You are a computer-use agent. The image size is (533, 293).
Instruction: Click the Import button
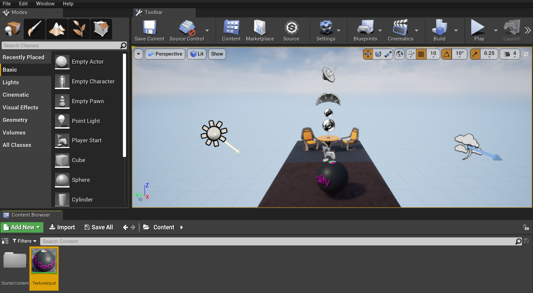[x=62, y=227]
